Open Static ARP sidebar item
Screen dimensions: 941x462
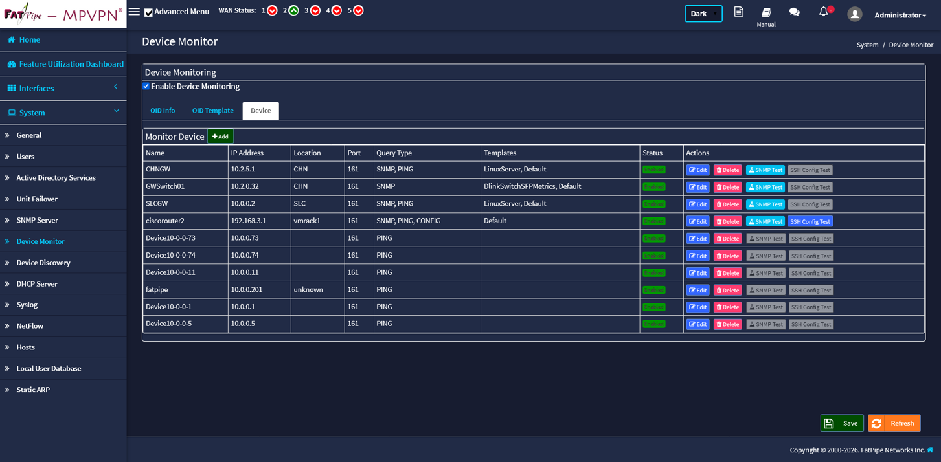coord(63,390)
